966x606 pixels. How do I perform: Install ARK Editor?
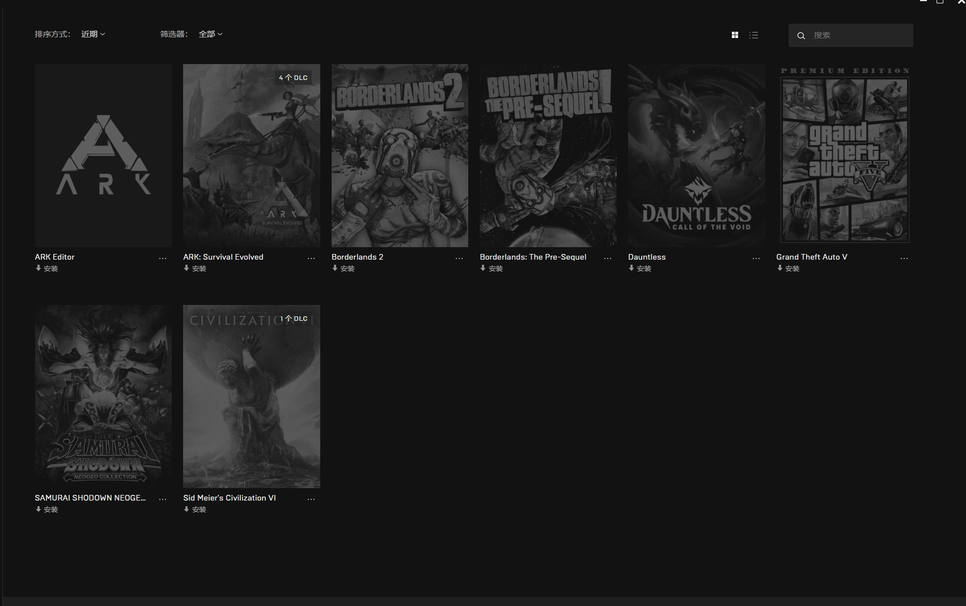tap(47, 269)
